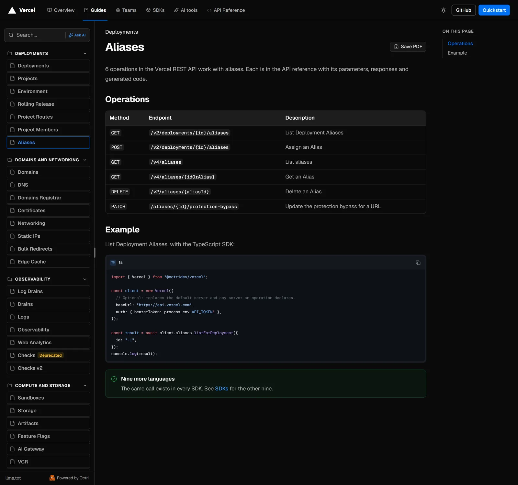
Task: Click the /v2/aliases/{aliasId} endpoint
Action: 180,192
